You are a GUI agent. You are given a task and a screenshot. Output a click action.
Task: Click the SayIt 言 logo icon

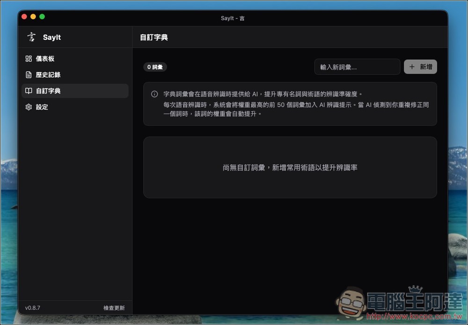(31, 37)
